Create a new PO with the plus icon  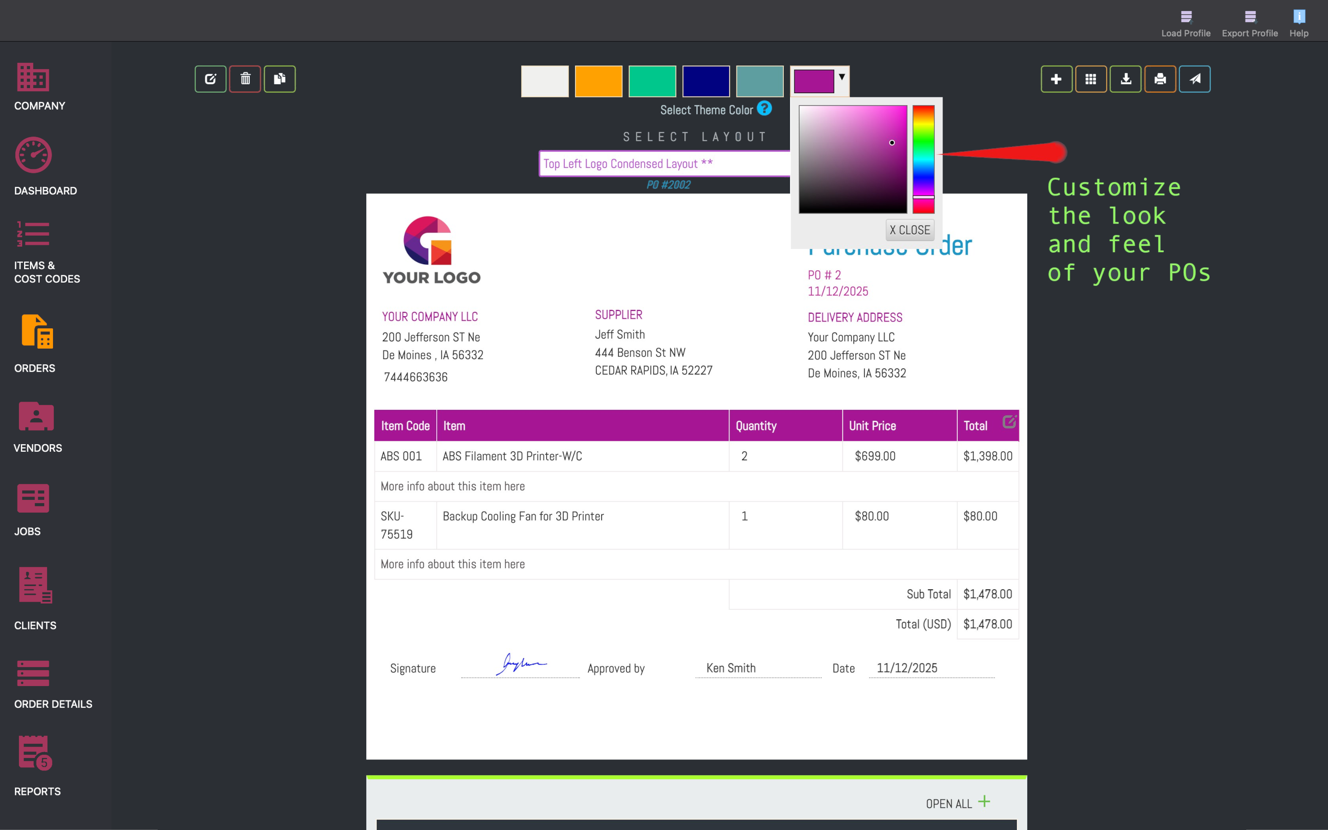[1056, 78]
